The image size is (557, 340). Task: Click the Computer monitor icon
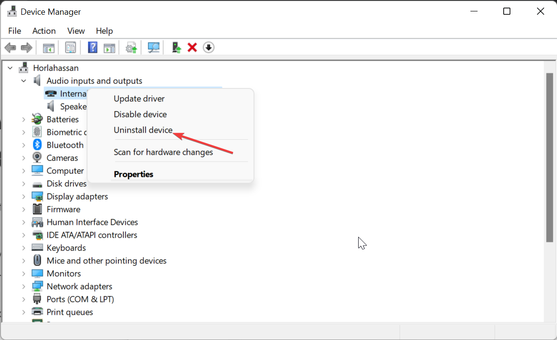[x=37, y=171]
